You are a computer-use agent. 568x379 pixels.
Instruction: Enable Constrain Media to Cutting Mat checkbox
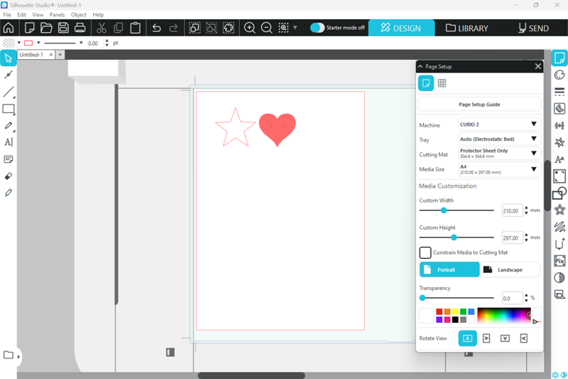[425, 252]
